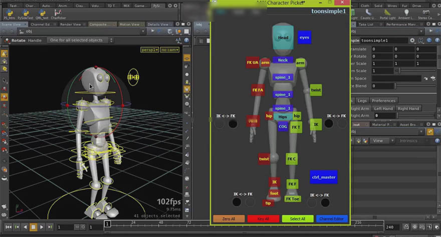Select the Neck control in Character Picker
This screenshot has width=441, height=237.
tap(283, 60)
